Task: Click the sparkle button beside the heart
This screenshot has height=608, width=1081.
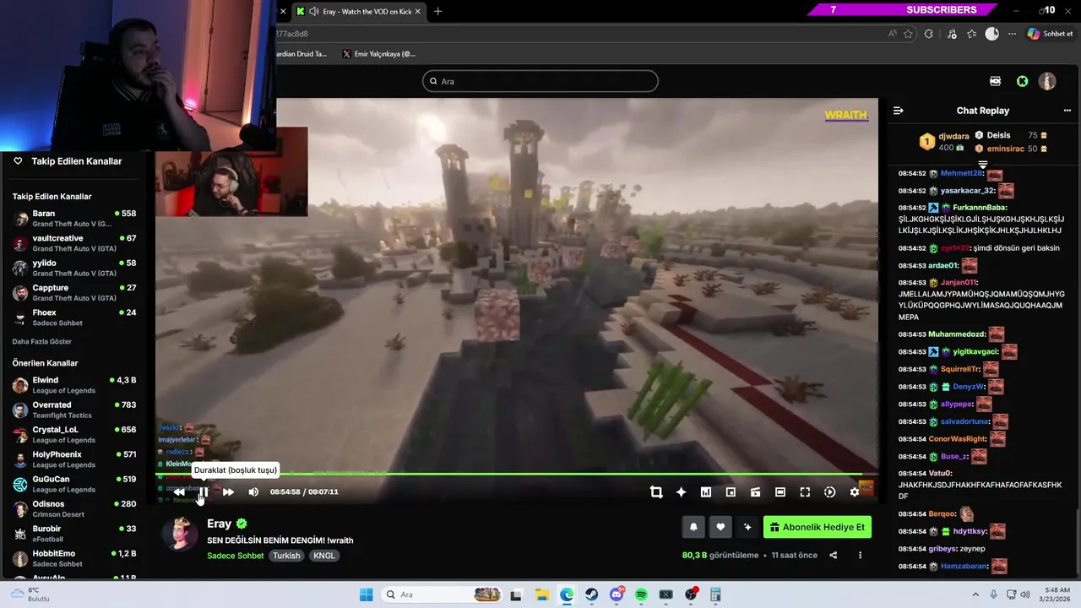Action: pyautogui.click(x=747, y=527)
